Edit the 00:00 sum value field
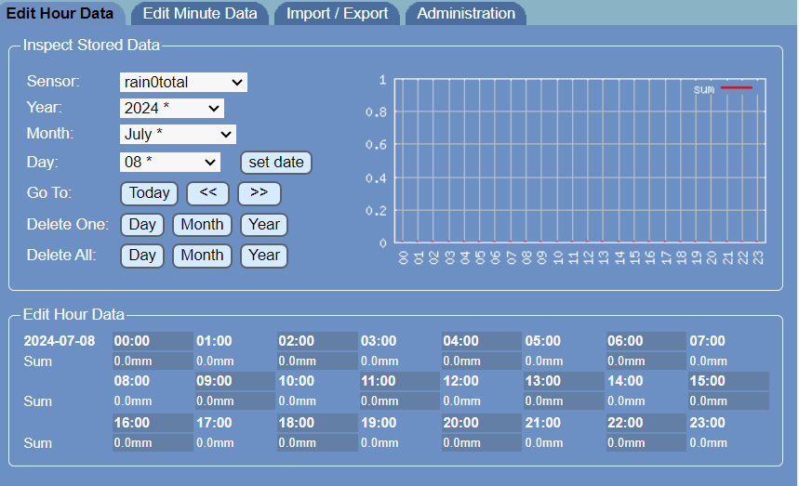This screenshot has width=799, height=486. [x=153, y=361]
